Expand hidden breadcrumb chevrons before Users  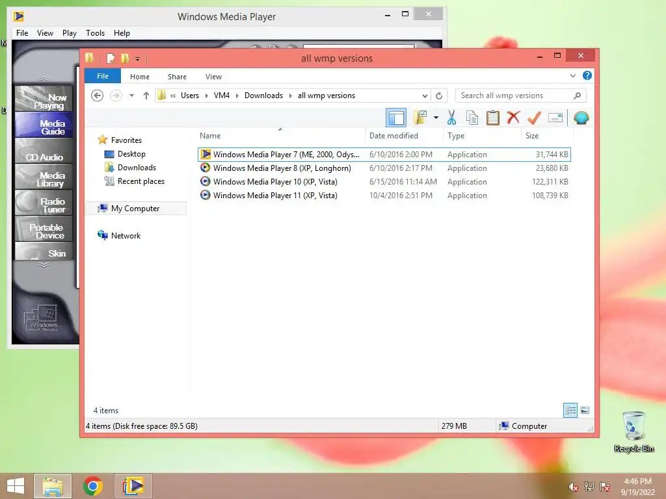tap(173, 96)
